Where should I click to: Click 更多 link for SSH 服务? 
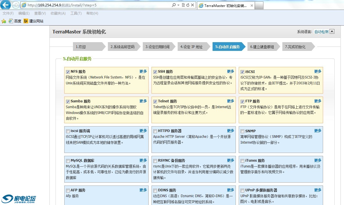coord(230,71)
